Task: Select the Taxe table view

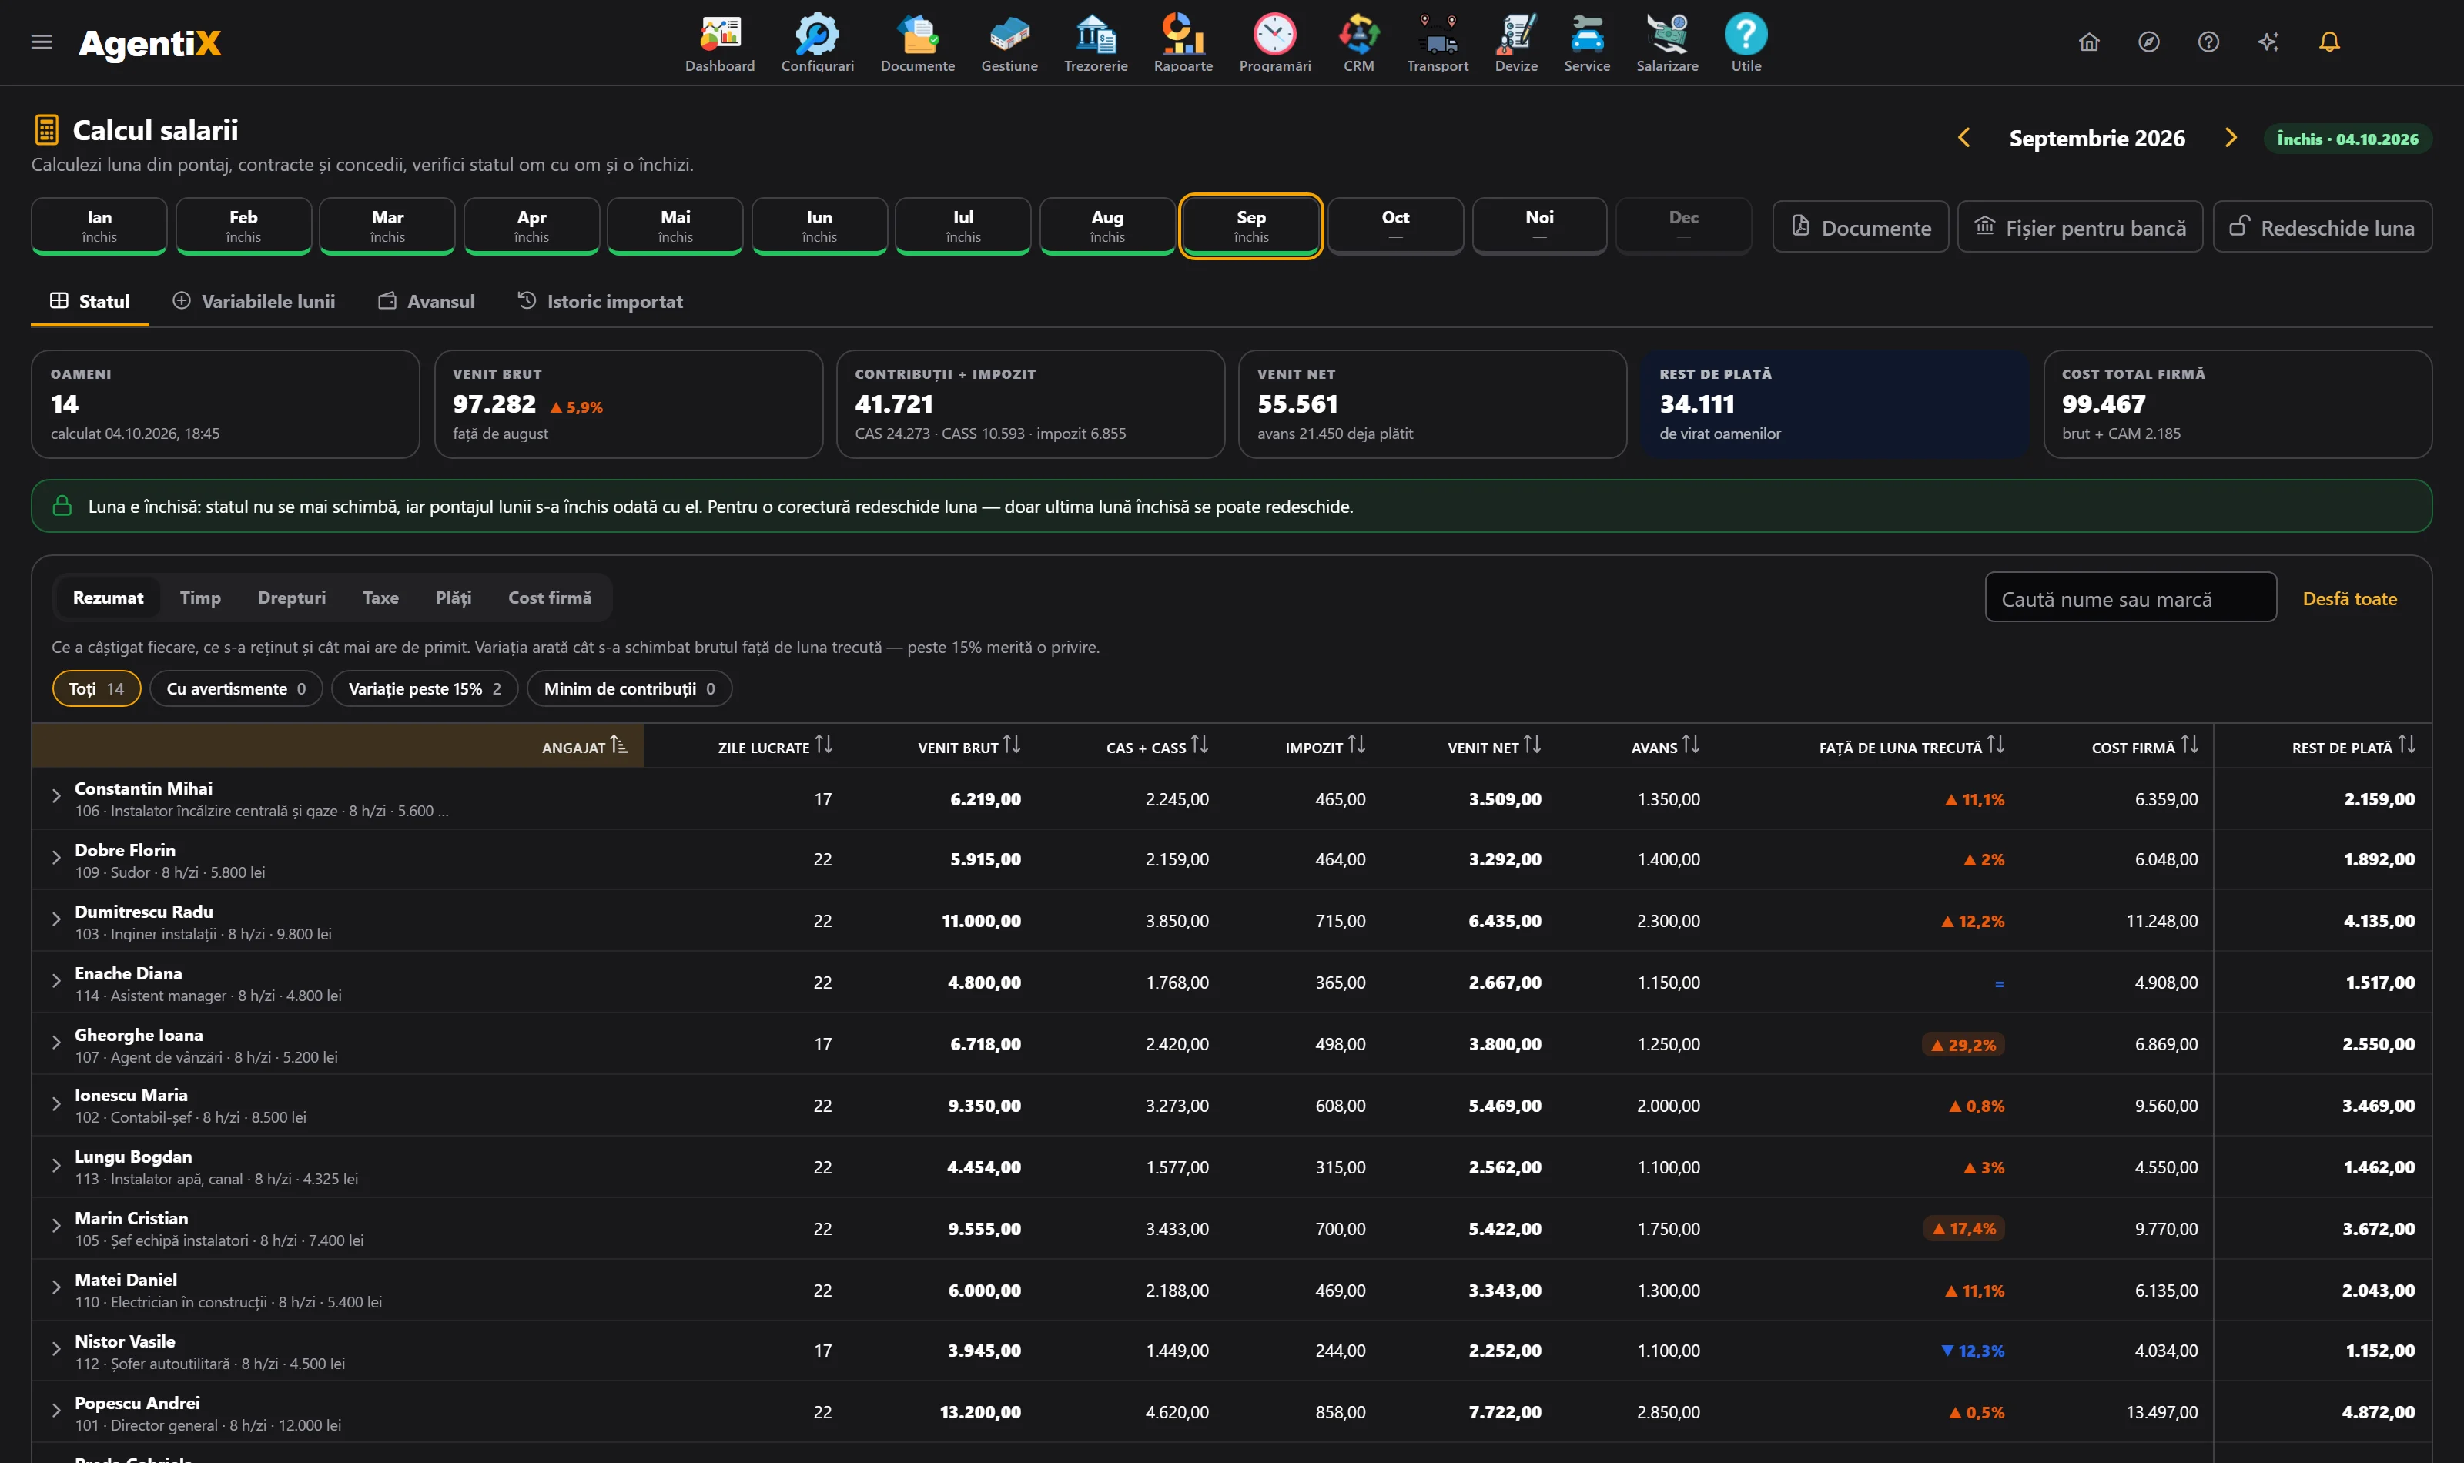Action: 380,598
